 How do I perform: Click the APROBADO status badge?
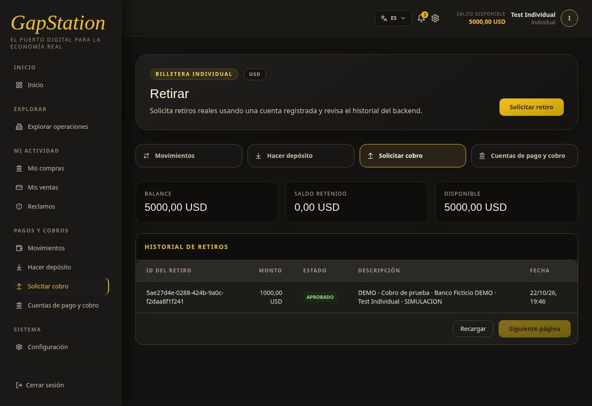pyautogui.click(x=320, y=297)
